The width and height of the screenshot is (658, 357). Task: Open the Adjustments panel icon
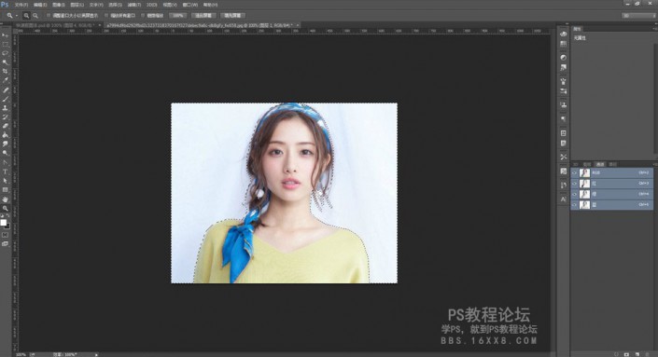click(x=563, y=57)
